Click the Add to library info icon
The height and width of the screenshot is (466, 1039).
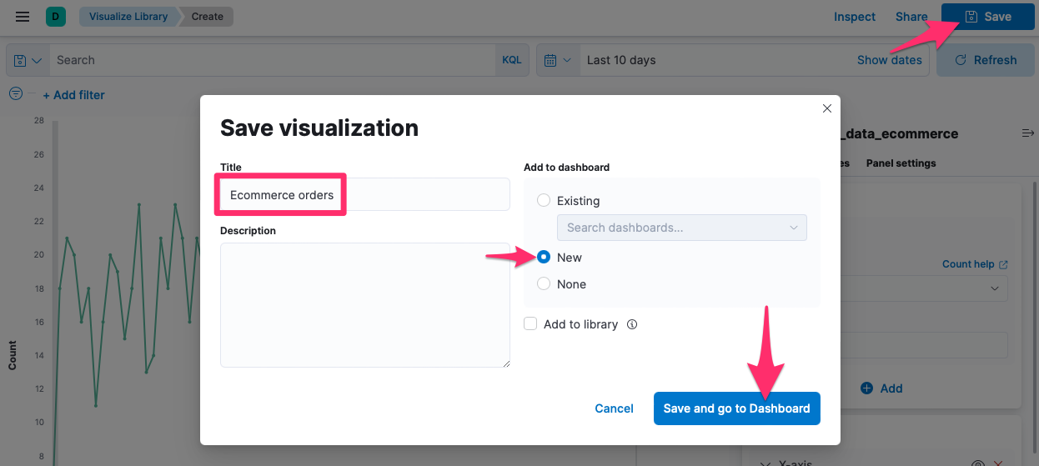(x=632, y=324)
